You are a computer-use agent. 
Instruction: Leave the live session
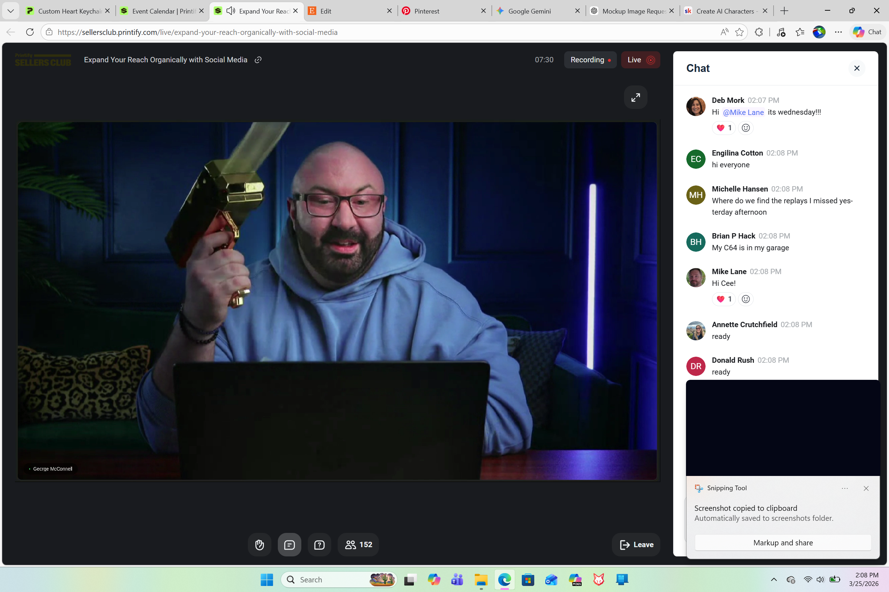tap(636, 544)
